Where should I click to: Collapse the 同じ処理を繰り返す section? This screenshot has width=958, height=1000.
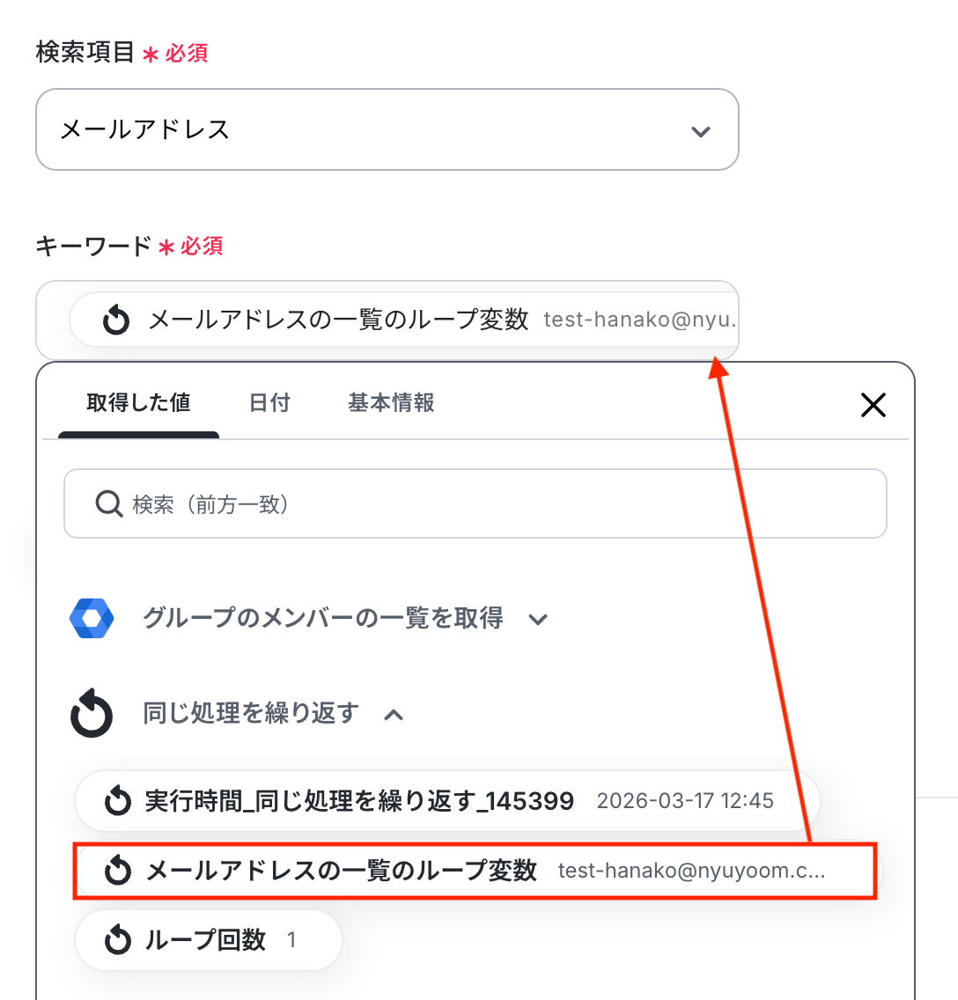[251, 713]
